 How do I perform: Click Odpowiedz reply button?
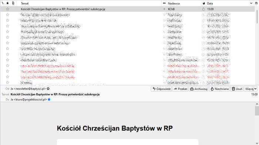(161, 89)
